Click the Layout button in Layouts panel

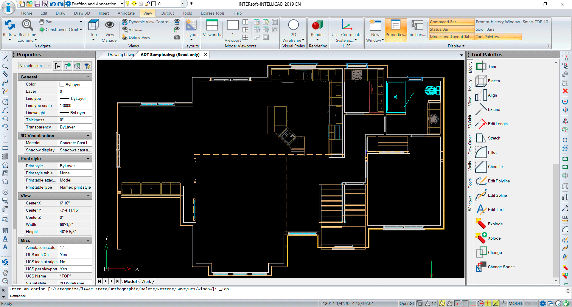(191, 30)
